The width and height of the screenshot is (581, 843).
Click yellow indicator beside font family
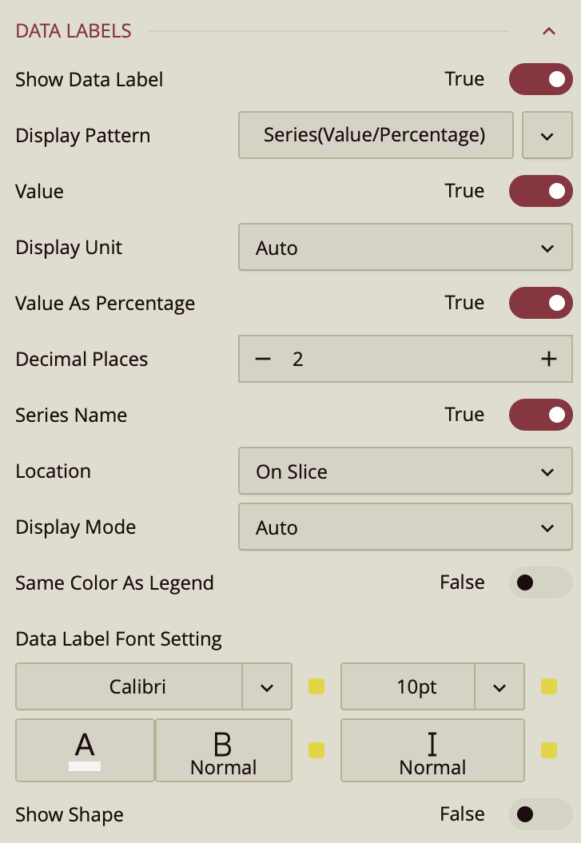click(316, 686)
